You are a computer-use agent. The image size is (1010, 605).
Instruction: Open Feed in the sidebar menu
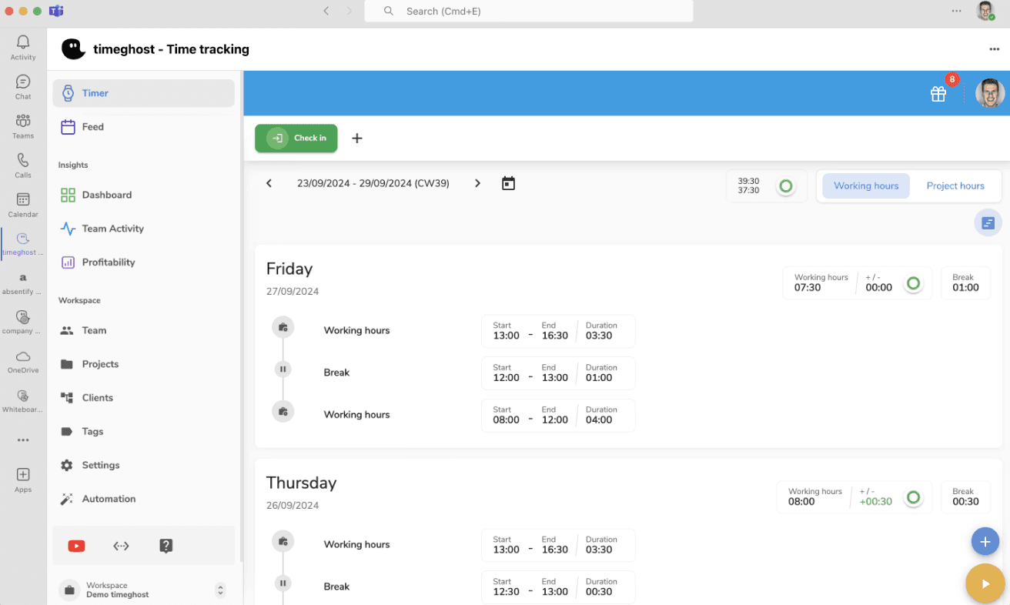[143, 127]
